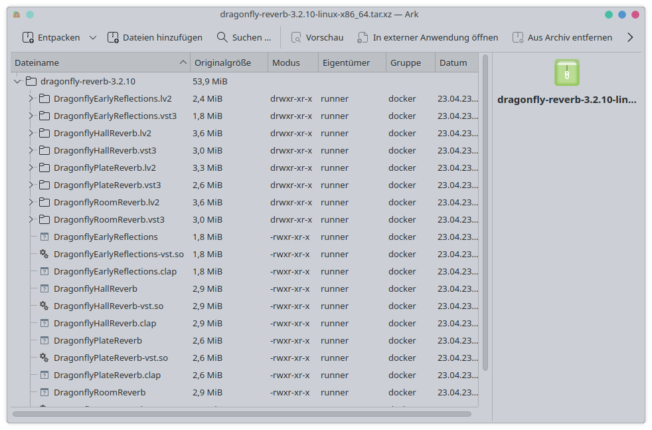
Task: Sort by Eigentümer column header
Action: point(352,62)
